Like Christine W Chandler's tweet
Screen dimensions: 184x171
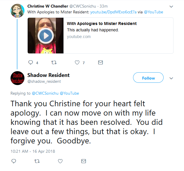tap(77, 62)
